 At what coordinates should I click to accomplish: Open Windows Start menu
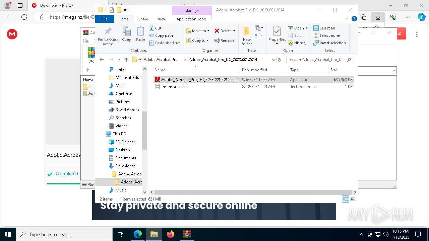tap(8, 234)
